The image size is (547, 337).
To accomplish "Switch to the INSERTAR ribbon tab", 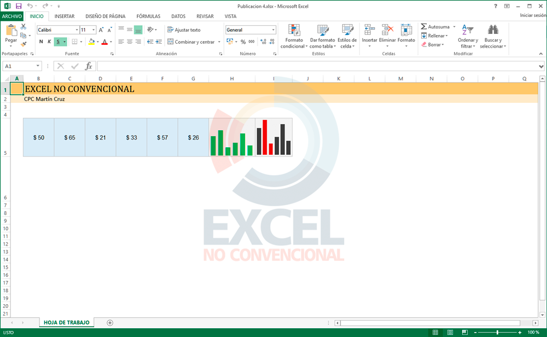I will coord(65,16).
